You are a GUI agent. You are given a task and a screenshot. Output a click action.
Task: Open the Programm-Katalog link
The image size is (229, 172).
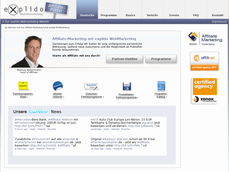point(161,95)
